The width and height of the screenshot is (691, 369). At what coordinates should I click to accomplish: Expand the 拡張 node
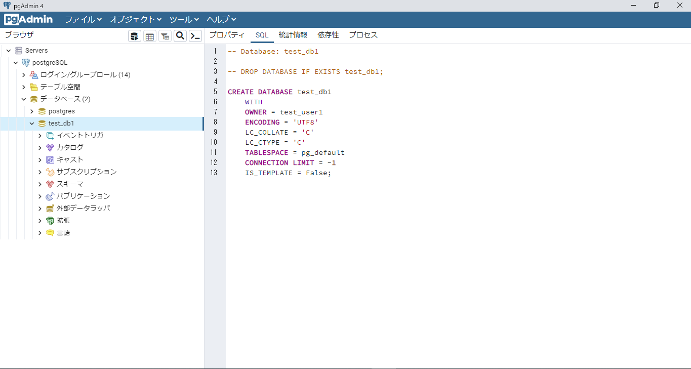[40, 221]
